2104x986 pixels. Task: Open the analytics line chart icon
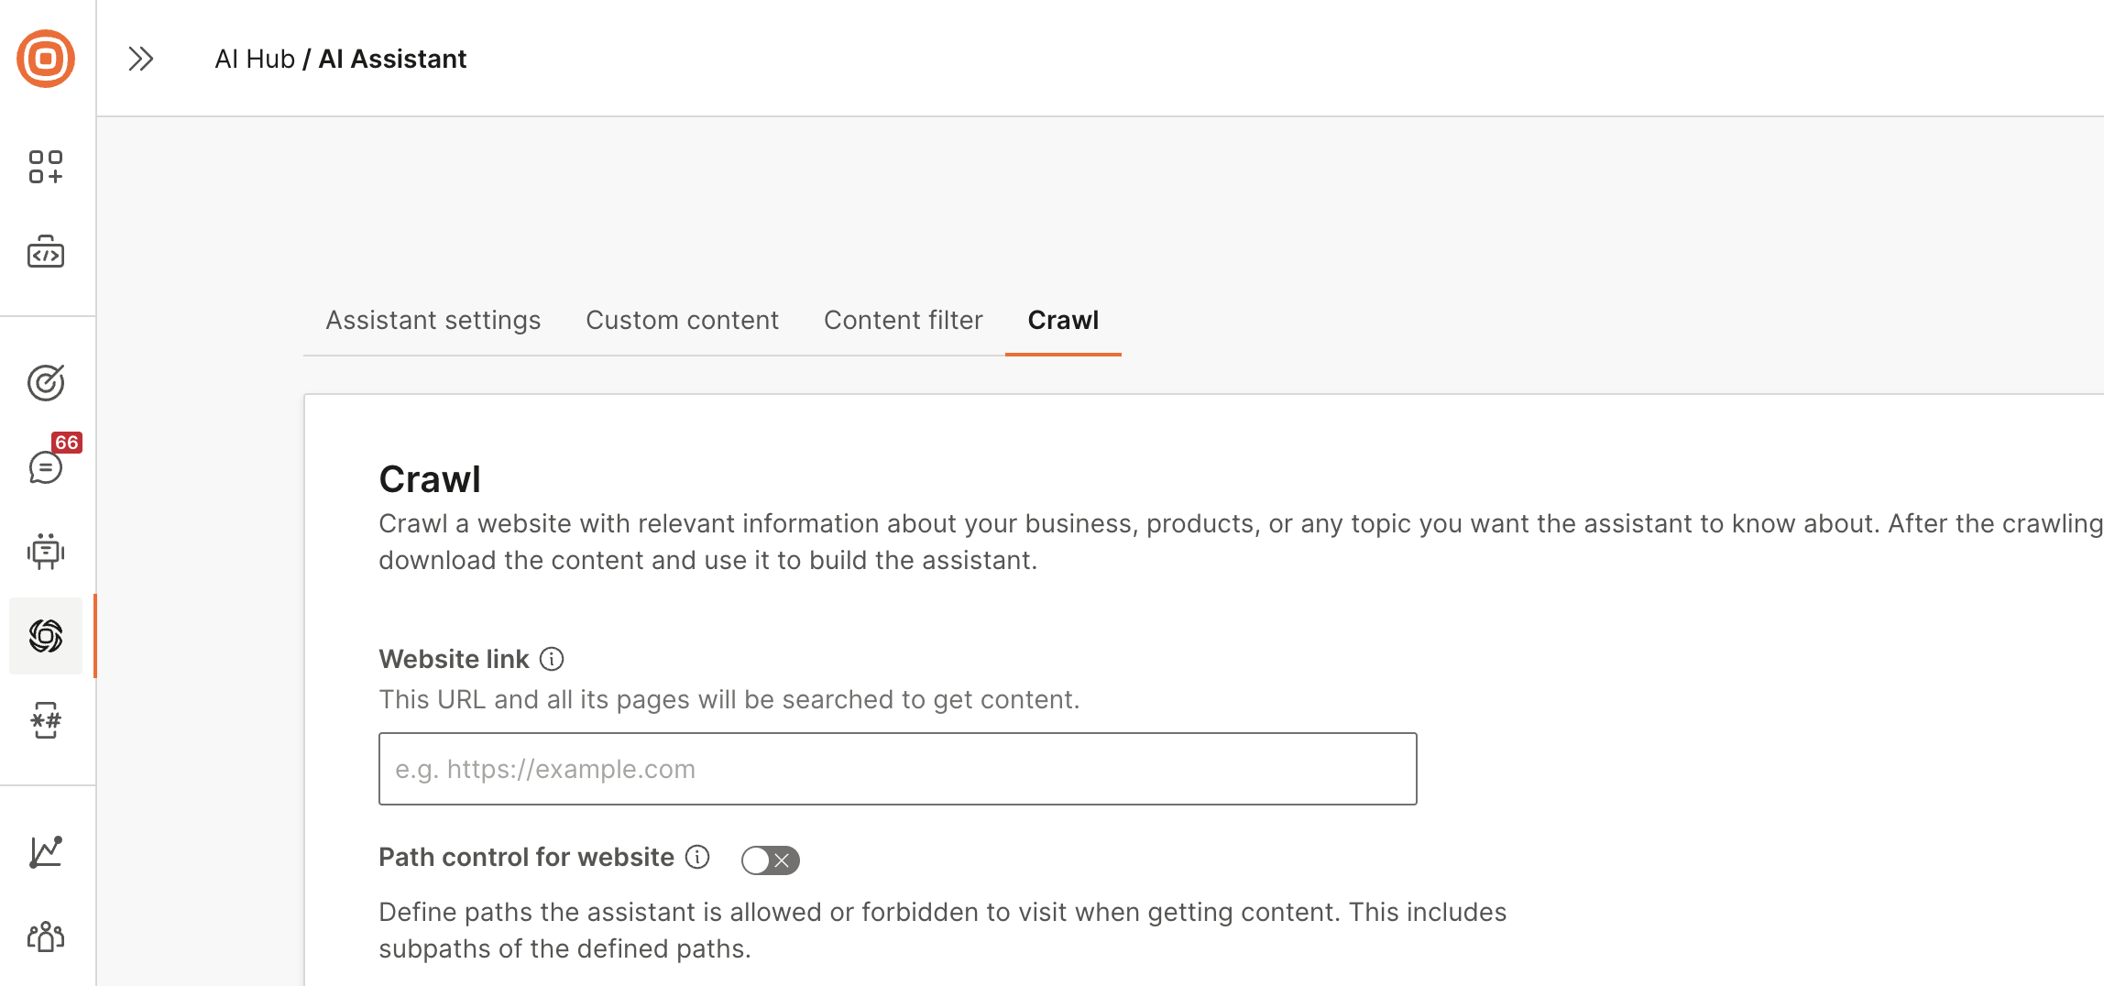pos(46,851)
